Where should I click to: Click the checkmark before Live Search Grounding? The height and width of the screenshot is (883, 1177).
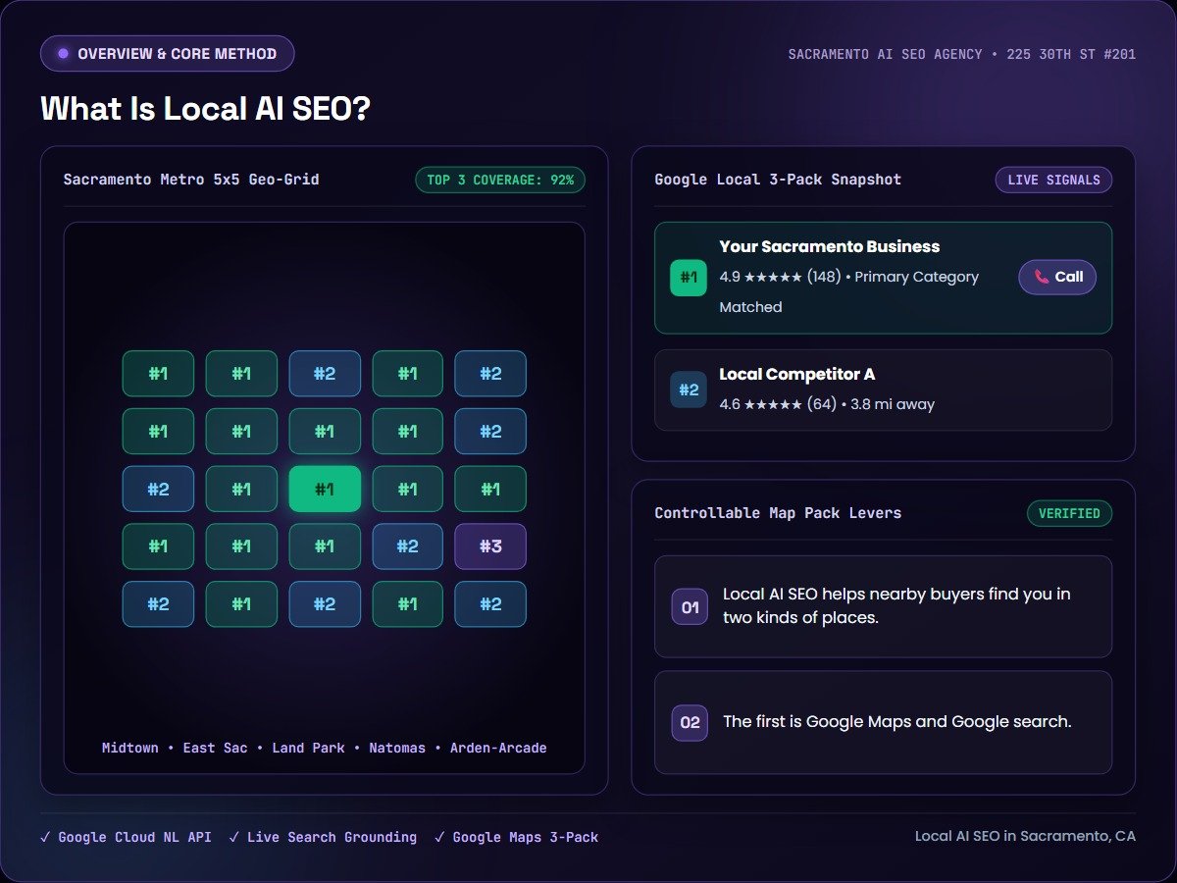[234, 837]
